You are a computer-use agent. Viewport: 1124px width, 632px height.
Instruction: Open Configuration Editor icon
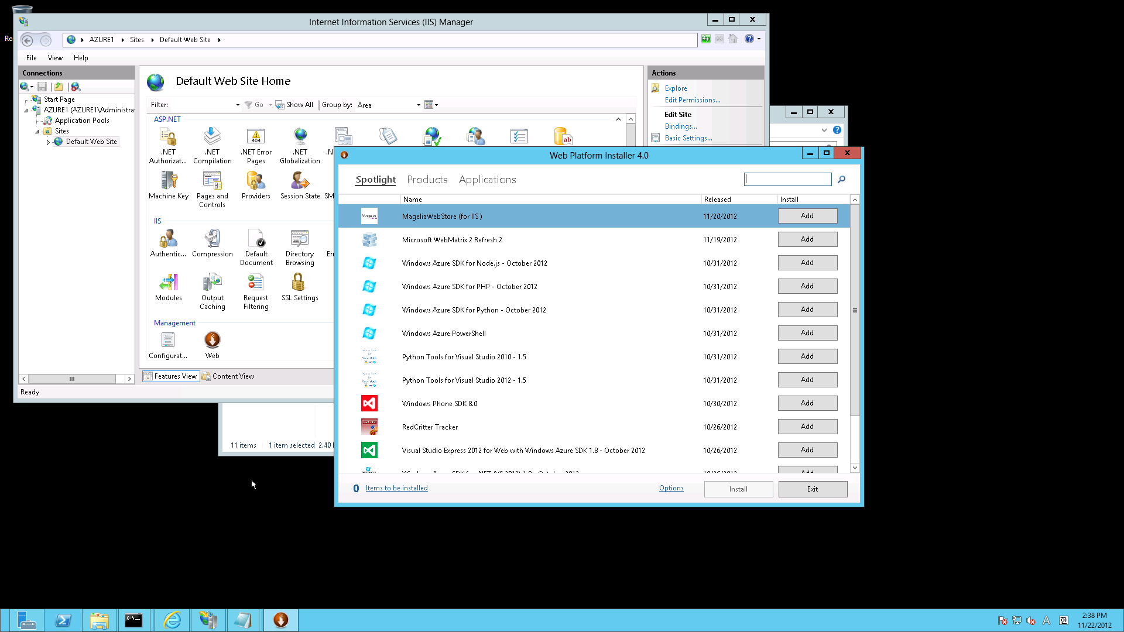coord(168,345)
